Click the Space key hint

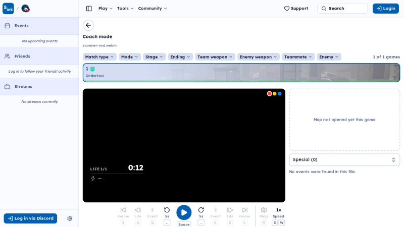(184, 224)
